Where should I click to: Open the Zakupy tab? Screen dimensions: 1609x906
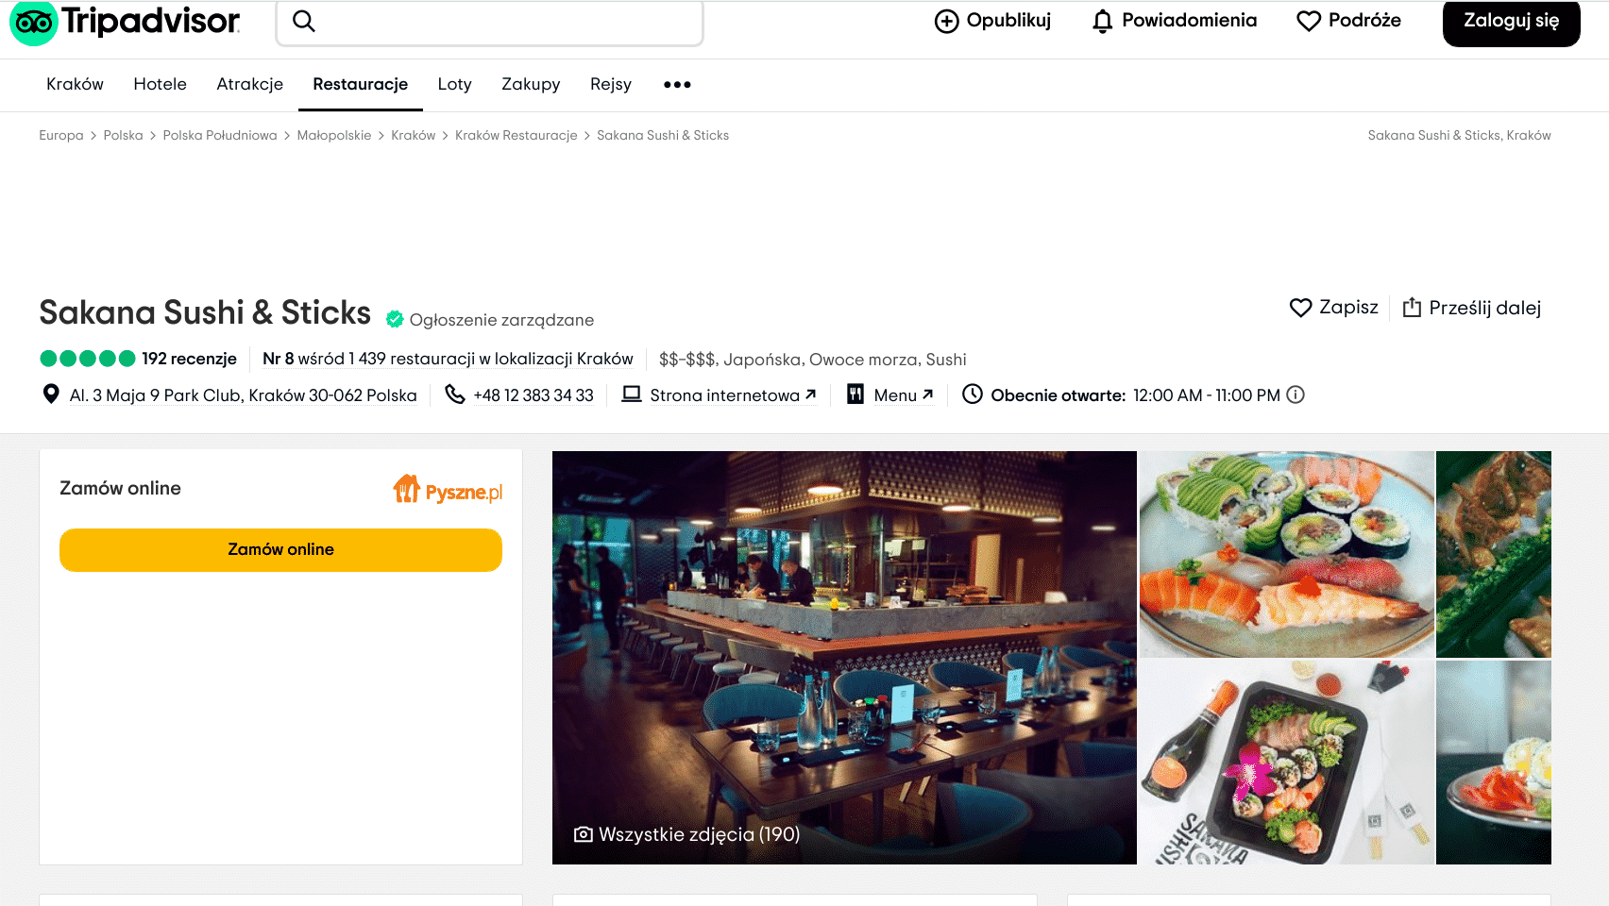pyautogui.click(x=531, y=84)
